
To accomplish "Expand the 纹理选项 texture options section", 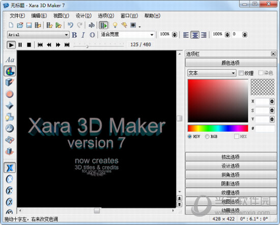I will coord(231,193).
